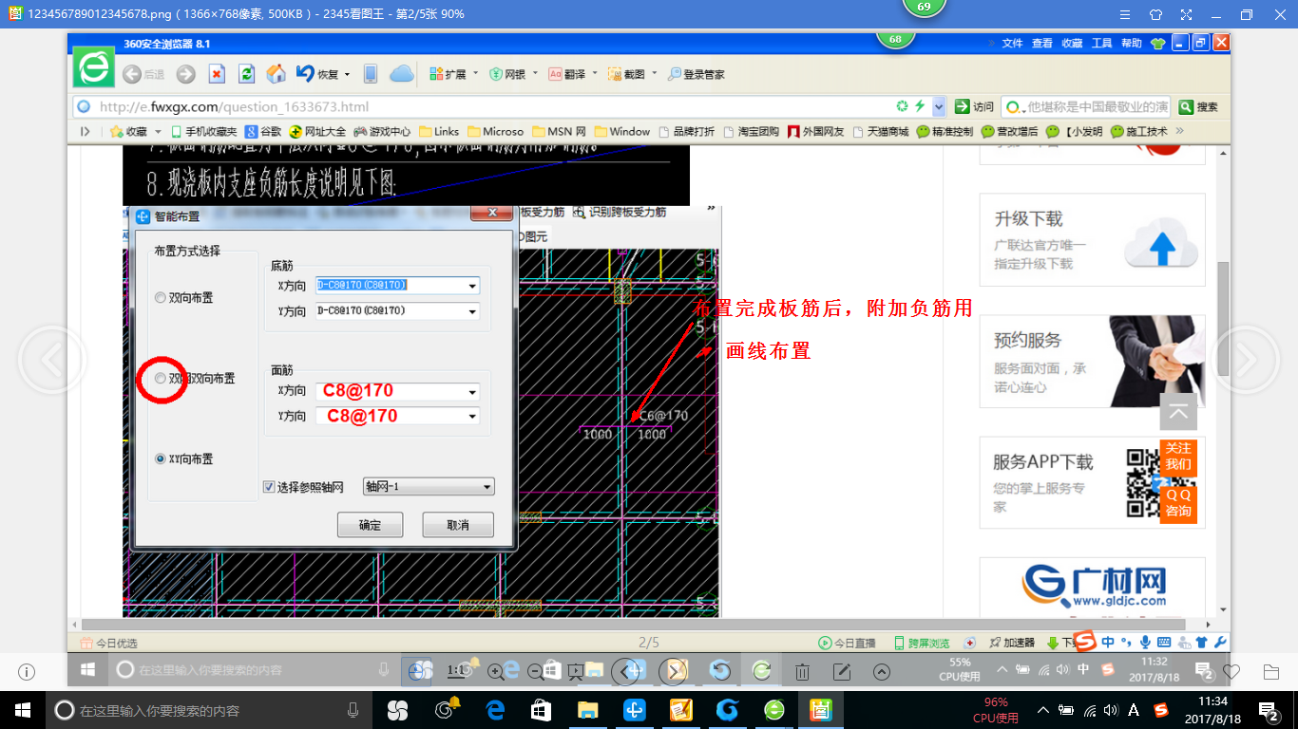This screenshot has width=1298, height=729.
Task: Select the XY向布置 radio button
Action: click(x=160, y=458)
